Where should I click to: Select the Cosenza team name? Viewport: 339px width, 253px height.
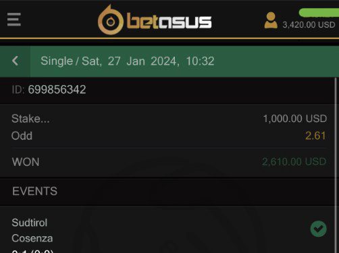click(x=32, y=238)
